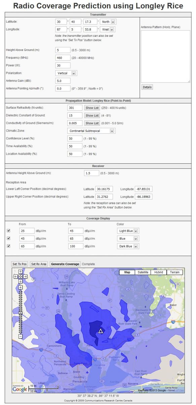This screenshot has height=405, width=196.
Task: Switch to Satellite view tab
Action: 143,272
